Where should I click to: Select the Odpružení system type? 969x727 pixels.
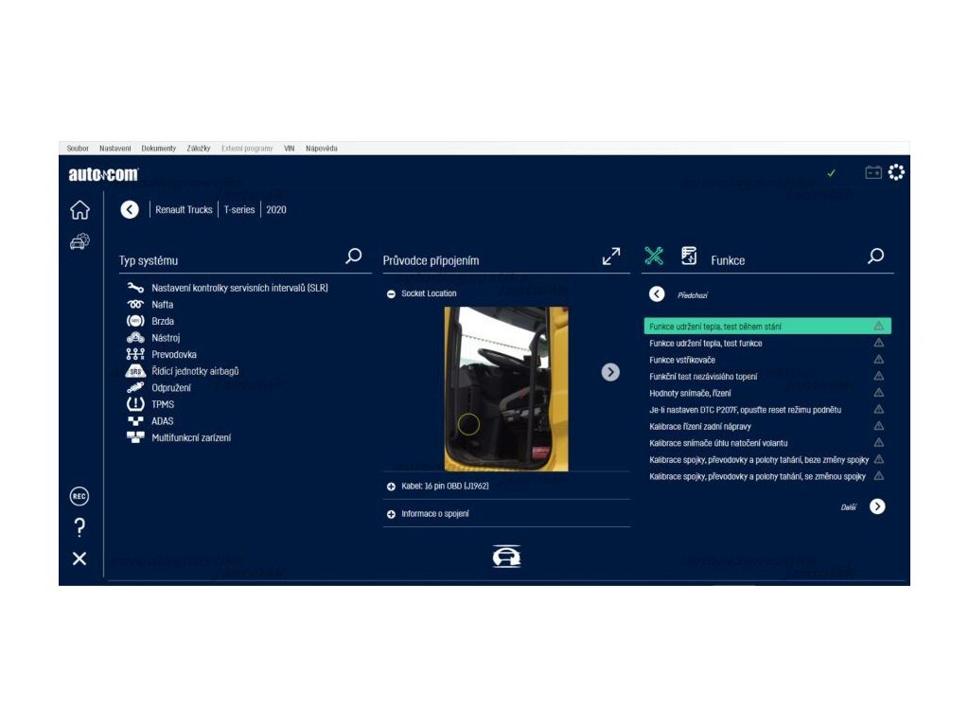tap(171, 387)
